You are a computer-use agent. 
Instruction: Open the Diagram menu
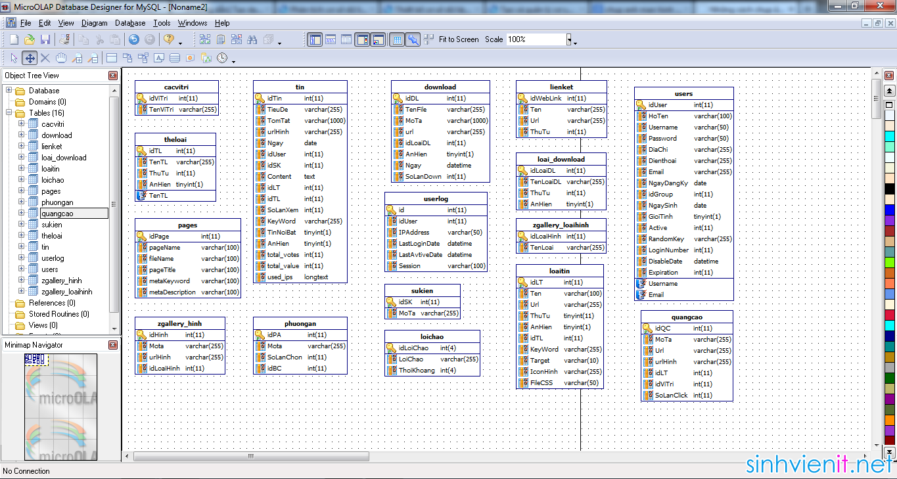[x=94, y=23]
